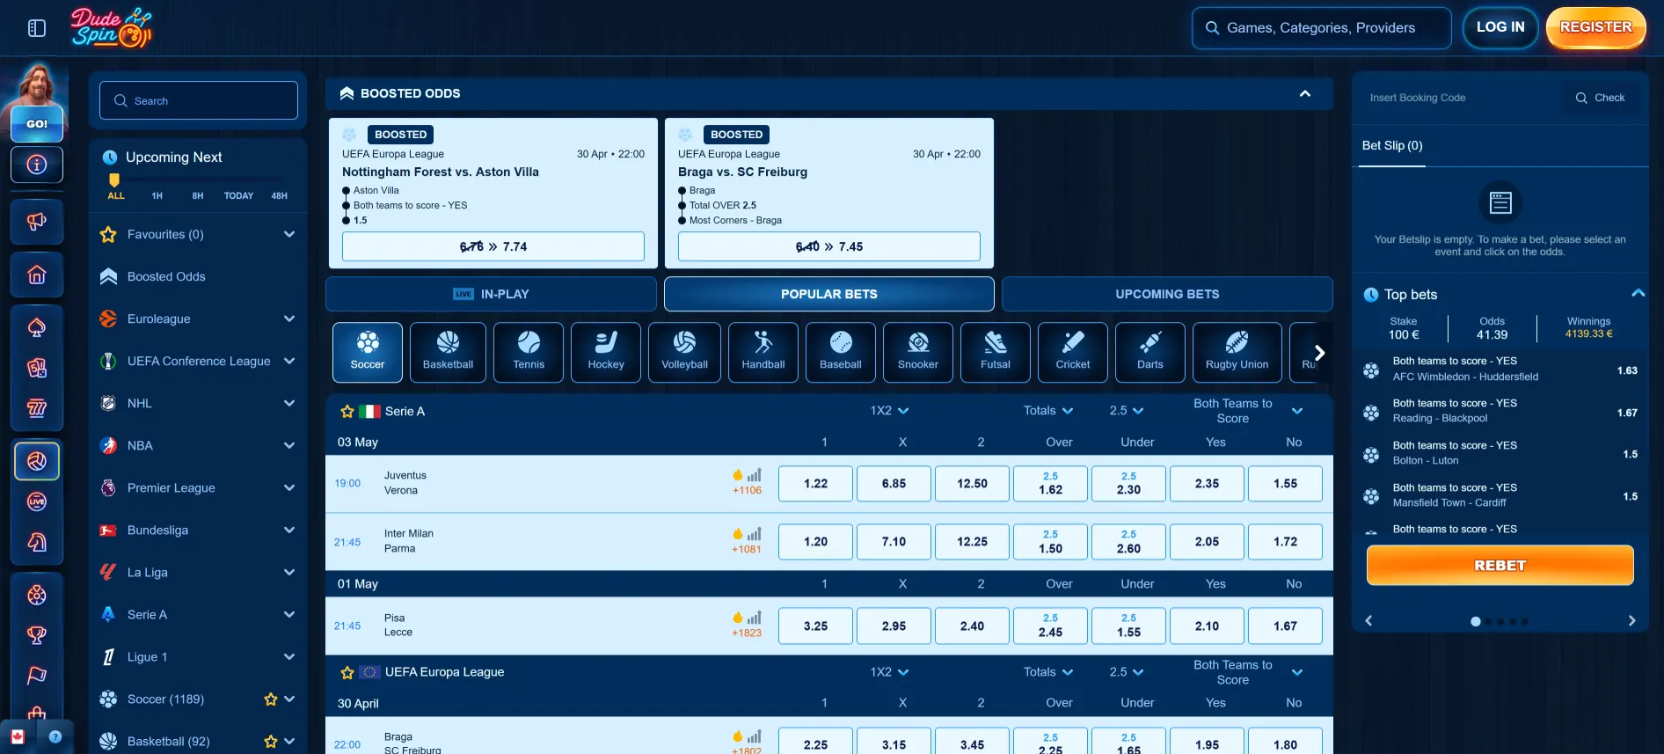Switch to the IN-PLAY tab
Screen dimensions: 1664x754
click(491, 294)
